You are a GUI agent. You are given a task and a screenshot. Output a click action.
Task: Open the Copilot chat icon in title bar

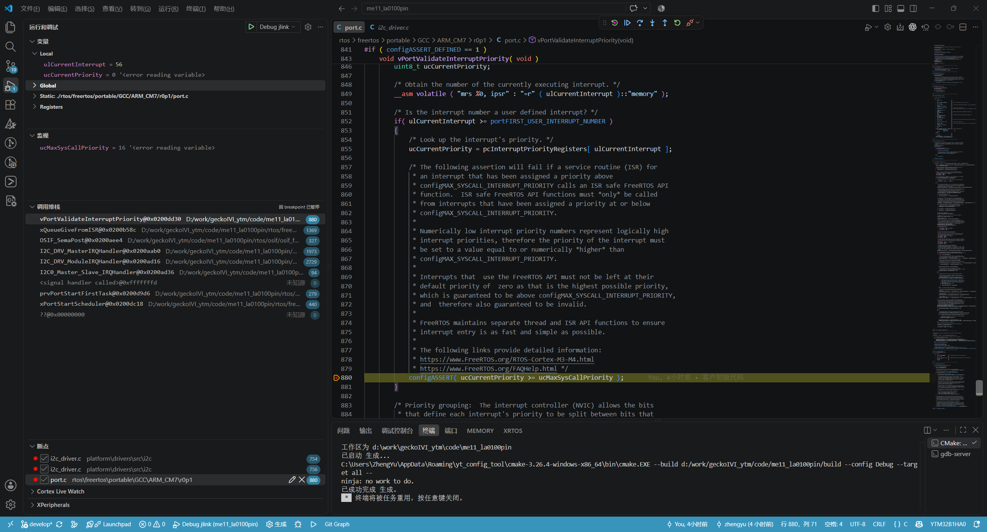(x=633, y=8)
